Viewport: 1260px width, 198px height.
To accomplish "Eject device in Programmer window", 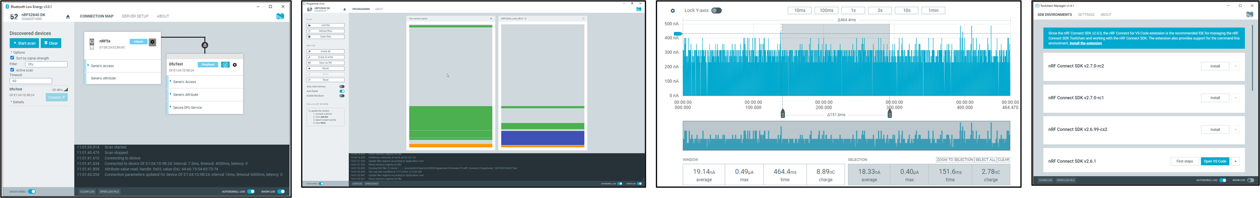I will (x=345, y=9).
